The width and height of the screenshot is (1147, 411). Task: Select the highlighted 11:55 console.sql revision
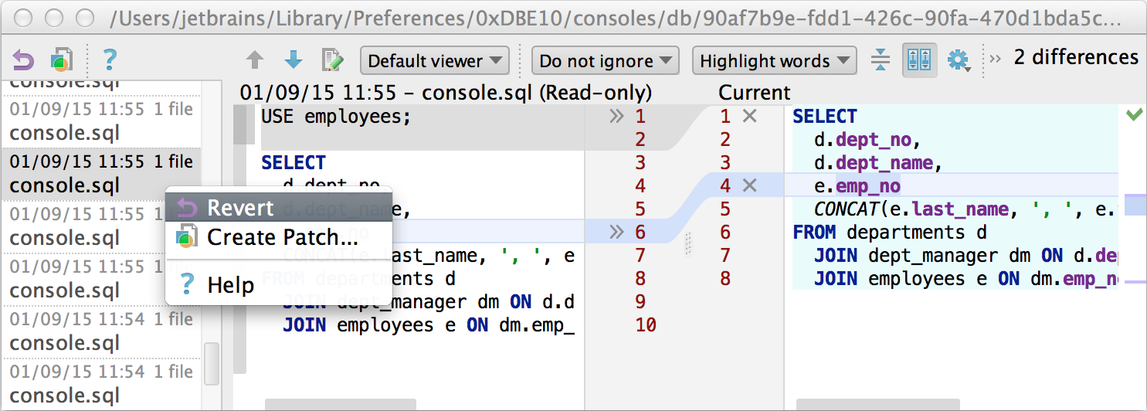(x=101, y=174)
